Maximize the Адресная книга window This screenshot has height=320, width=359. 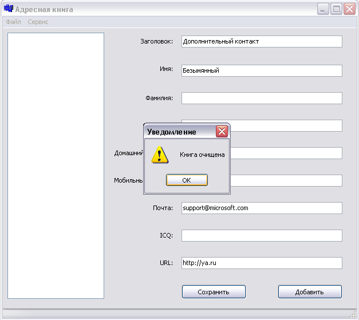(336, 9)
